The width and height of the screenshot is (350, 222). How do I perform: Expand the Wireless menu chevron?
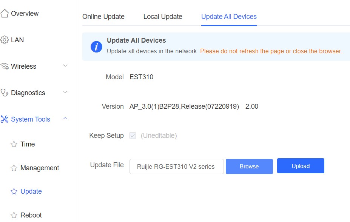pyautogui.click(x=65, y=66)
